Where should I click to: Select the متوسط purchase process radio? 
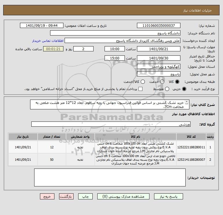point(167,89)
